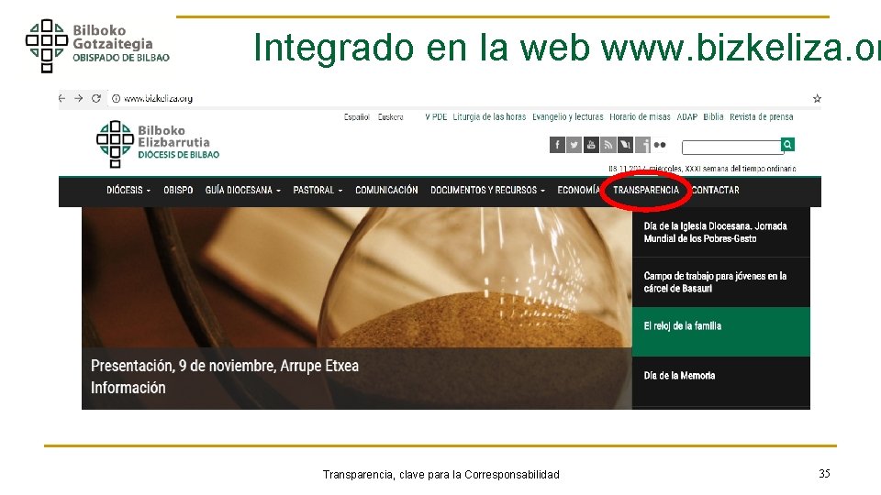Bookmark the page with the star icon
881x495 pixels.
[817, 99]
